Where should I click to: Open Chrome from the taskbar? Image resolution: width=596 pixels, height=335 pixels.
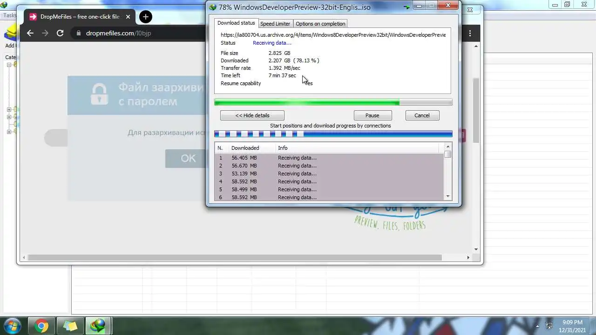click(x=41, y=326)
